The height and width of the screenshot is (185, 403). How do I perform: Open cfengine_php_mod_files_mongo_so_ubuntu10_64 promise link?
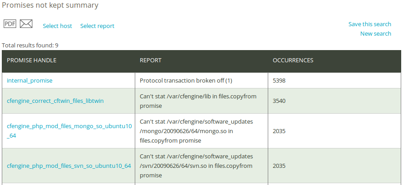[x=69, y=131]
